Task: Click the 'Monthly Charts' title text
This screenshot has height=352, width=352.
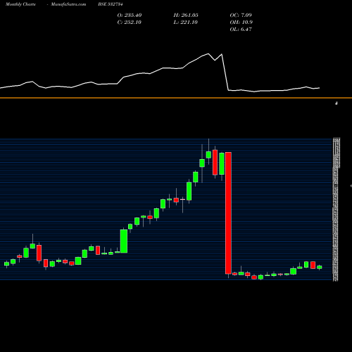Action: [20, 4]
